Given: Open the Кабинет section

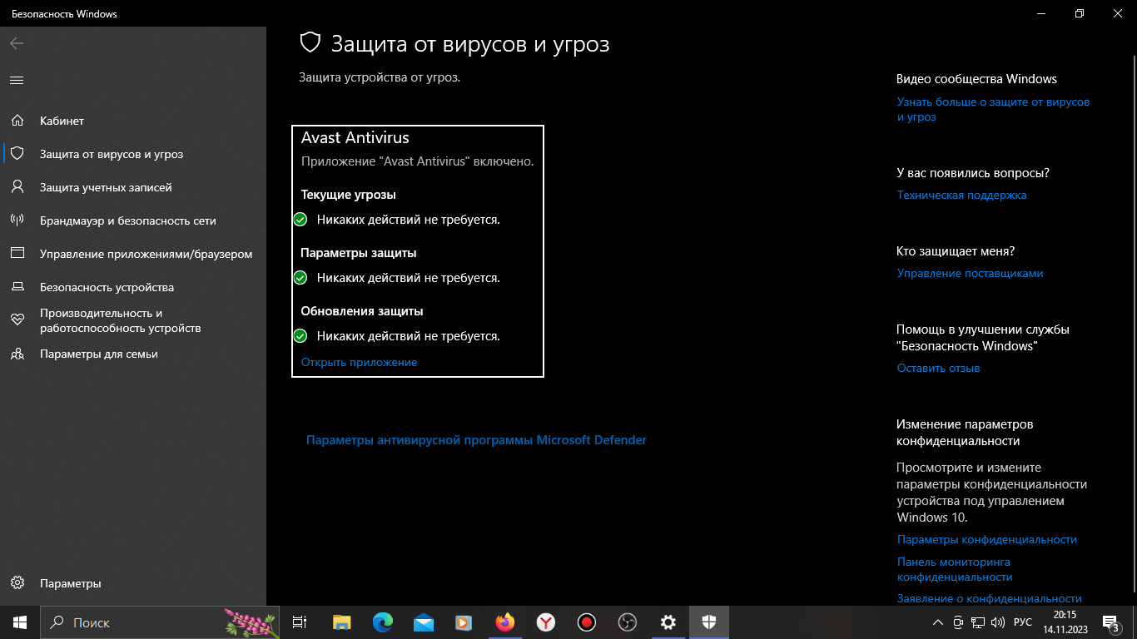Looking at the screenshot, I should (x=133, y=121).
